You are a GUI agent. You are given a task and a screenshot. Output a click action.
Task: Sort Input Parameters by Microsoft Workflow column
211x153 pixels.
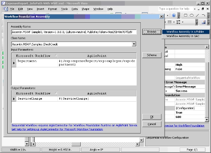tap(35, 55)
